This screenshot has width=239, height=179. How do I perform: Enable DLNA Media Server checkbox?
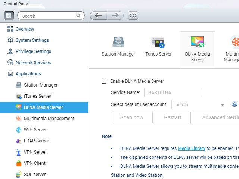[x=104, y=81]
